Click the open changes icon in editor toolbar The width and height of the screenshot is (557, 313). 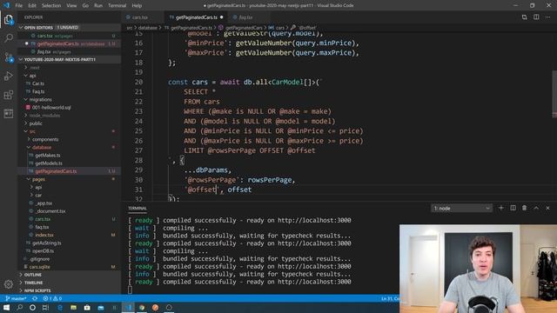click(524, 17)
